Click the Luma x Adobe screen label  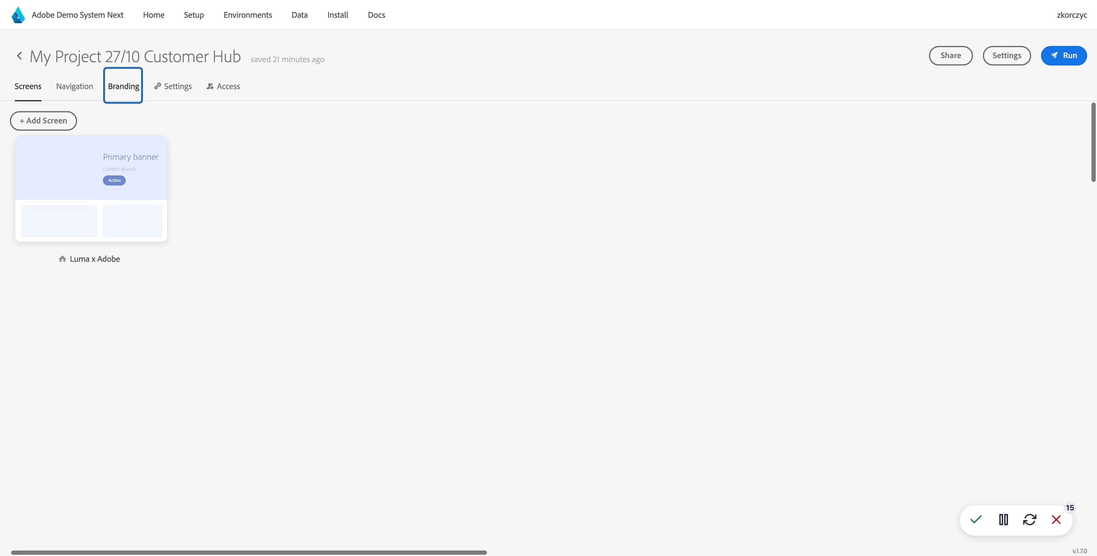tap(95, 259)
